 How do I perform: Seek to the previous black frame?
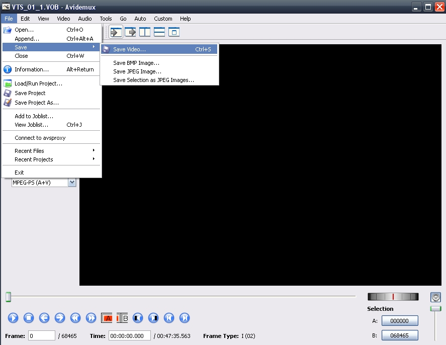tap(138, 318)
